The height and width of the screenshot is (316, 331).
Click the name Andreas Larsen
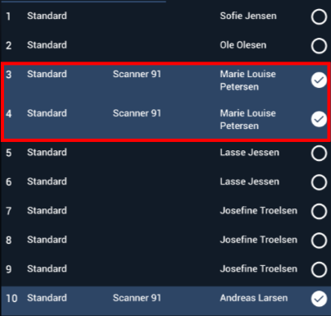[x=254, y=298]
